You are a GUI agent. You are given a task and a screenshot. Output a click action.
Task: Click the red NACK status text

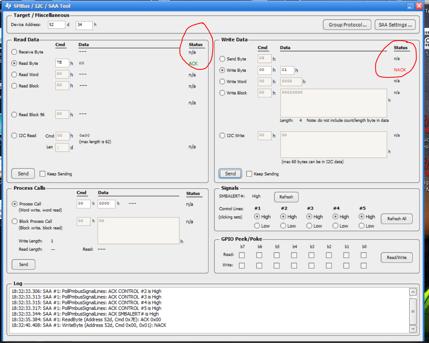point(400,70)
